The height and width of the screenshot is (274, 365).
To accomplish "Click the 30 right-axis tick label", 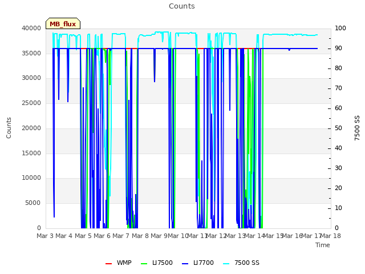I will [x=338, y=168].
